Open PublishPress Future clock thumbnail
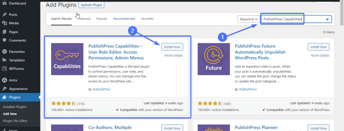This screenshot has height=131, width=344. (214, 59)
